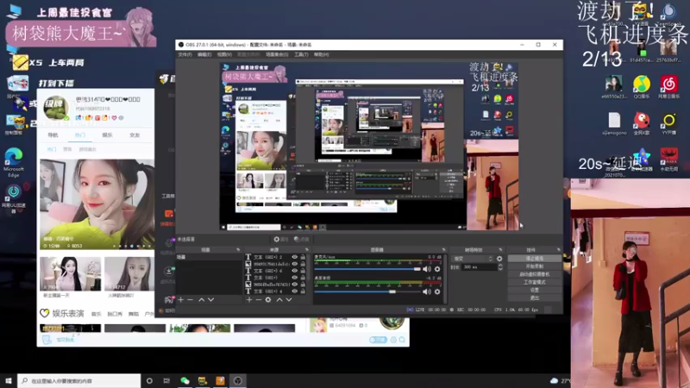Image resolution: width=690 pixels, height=388 pixels.
Task: Adjust desktop audio volume slider
Action: [x=367, y=291]
